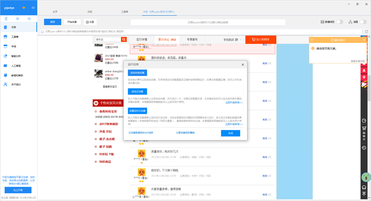Switch to the top 任务 tab

coord(90,11)
